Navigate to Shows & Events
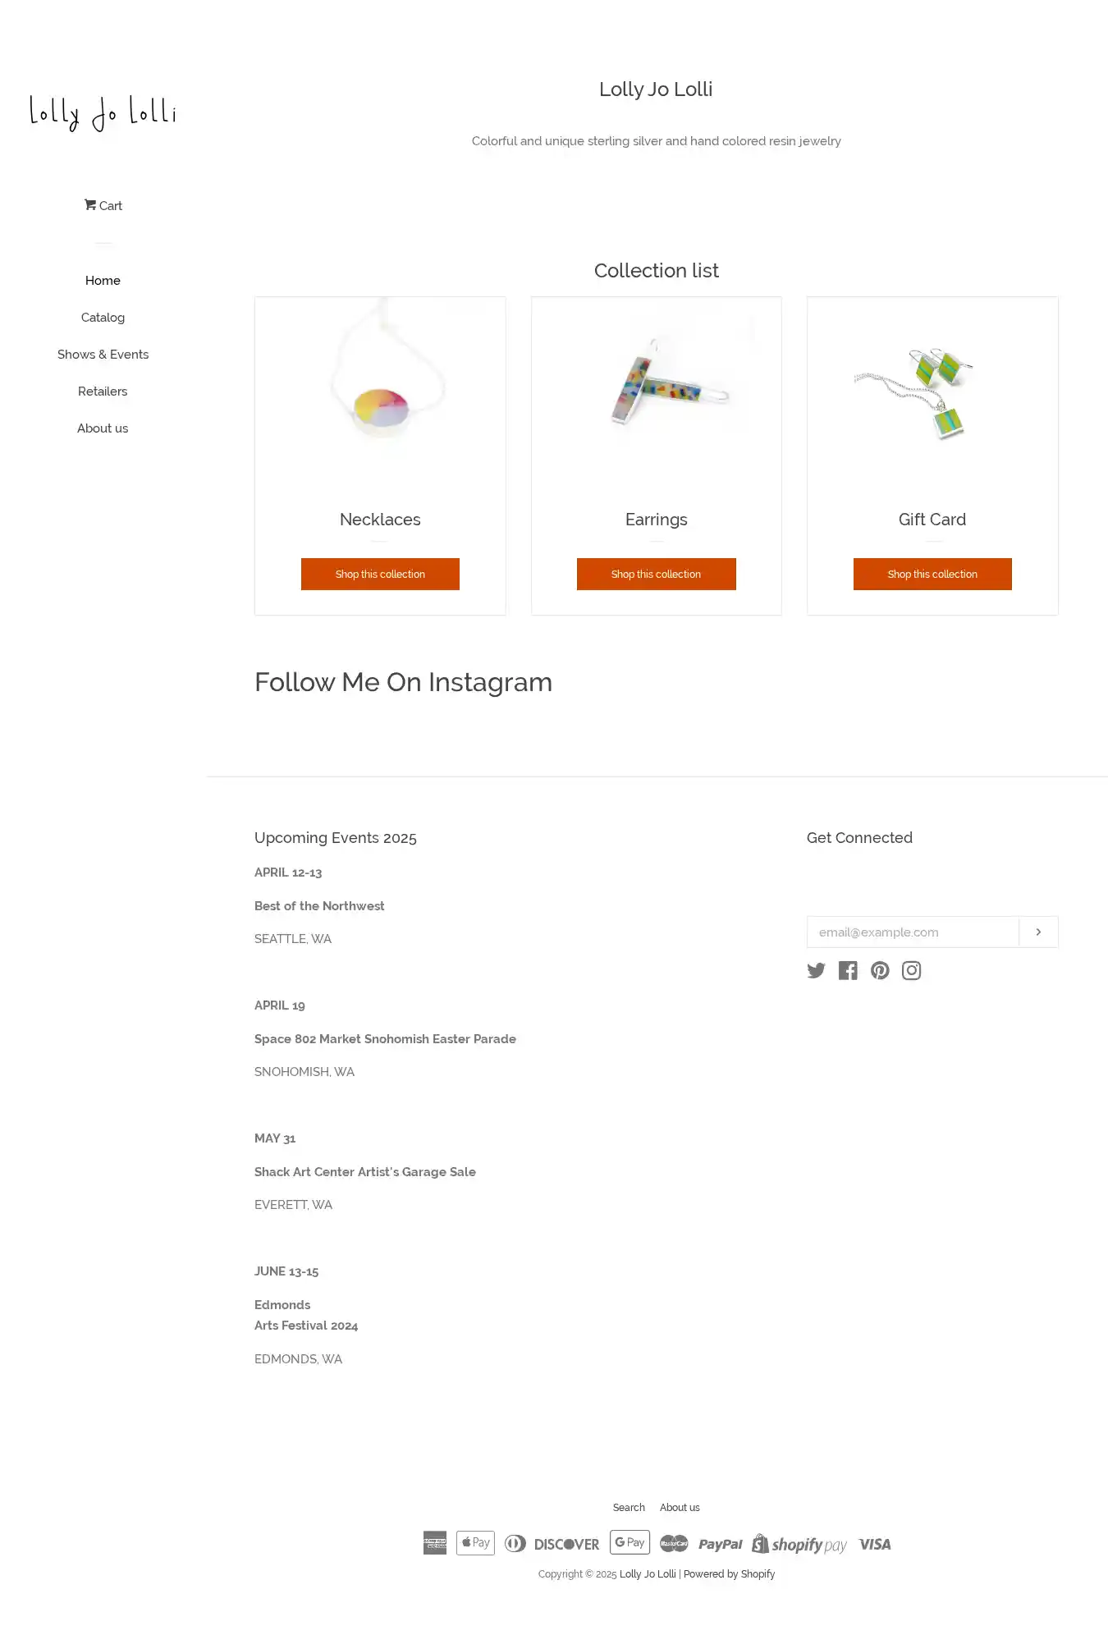The image size is (1108, 1635). (103, 355)
